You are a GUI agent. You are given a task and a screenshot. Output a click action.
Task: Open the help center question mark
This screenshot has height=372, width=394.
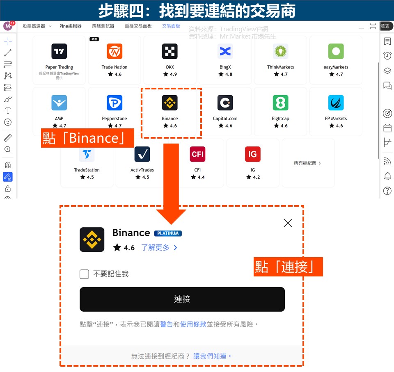(x=387, y=191)
